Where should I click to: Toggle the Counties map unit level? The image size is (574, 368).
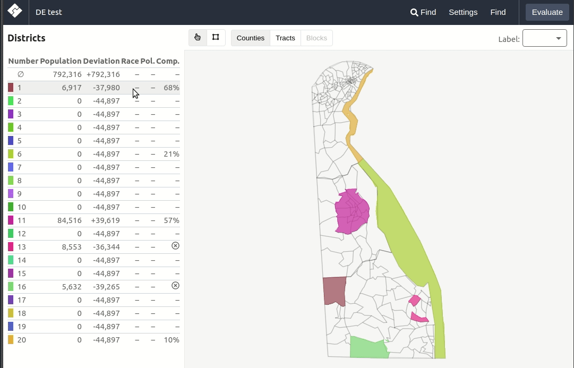click(x=250, y=38)
